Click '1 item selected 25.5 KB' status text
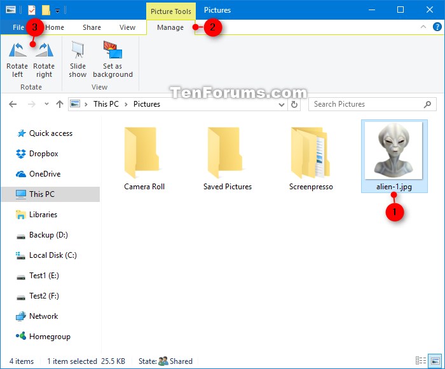Image resolution: width=445 pixels, height=369 pixels. coord(86,361)
